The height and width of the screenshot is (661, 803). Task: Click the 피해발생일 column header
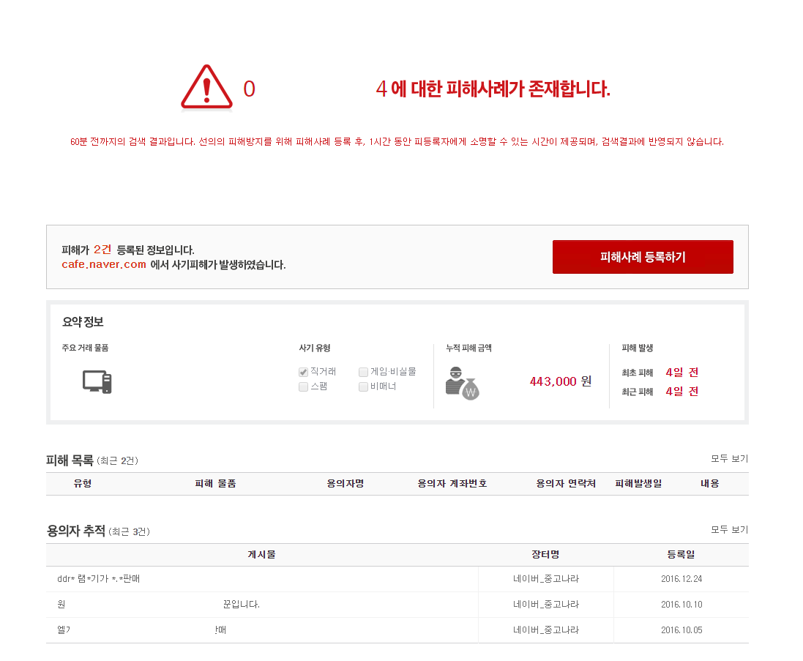tap(638, 483)
